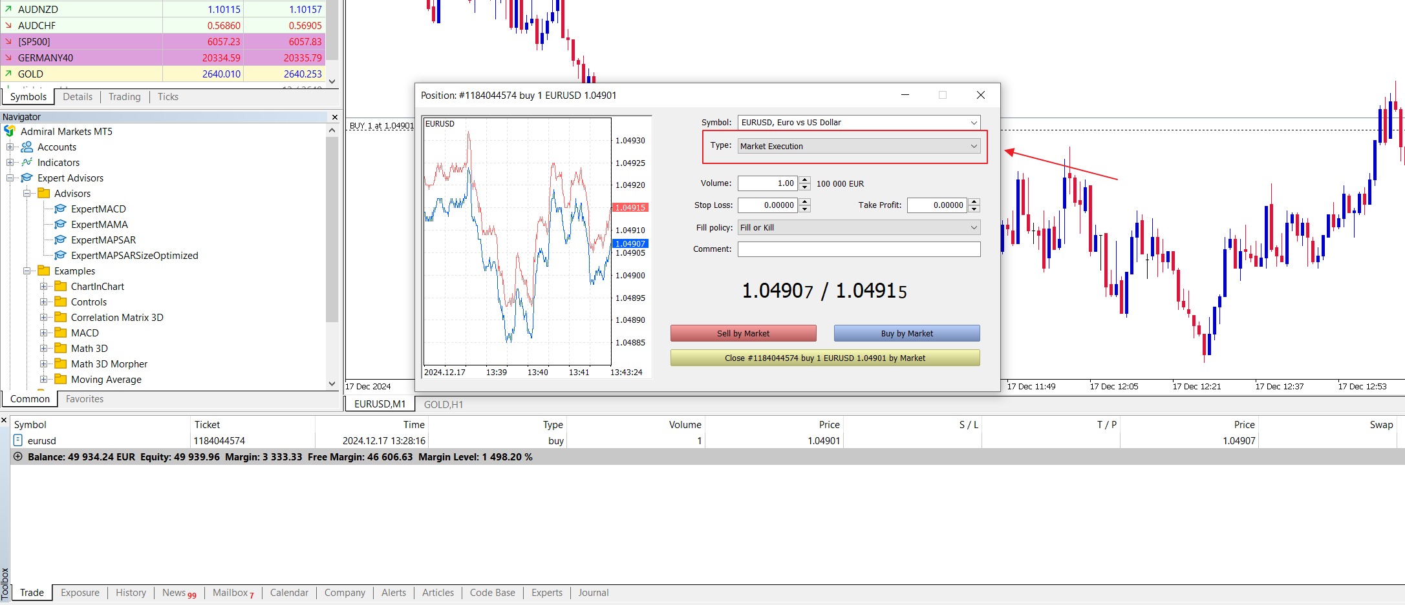Viewport: 1405px width, 605px height.
Task: Open the GOLD,H1 chart tab
Action: (444, 404)
